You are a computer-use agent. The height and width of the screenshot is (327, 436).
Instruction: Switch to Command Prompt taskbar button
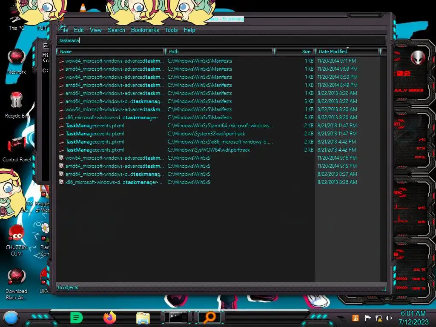click(176, 318)
